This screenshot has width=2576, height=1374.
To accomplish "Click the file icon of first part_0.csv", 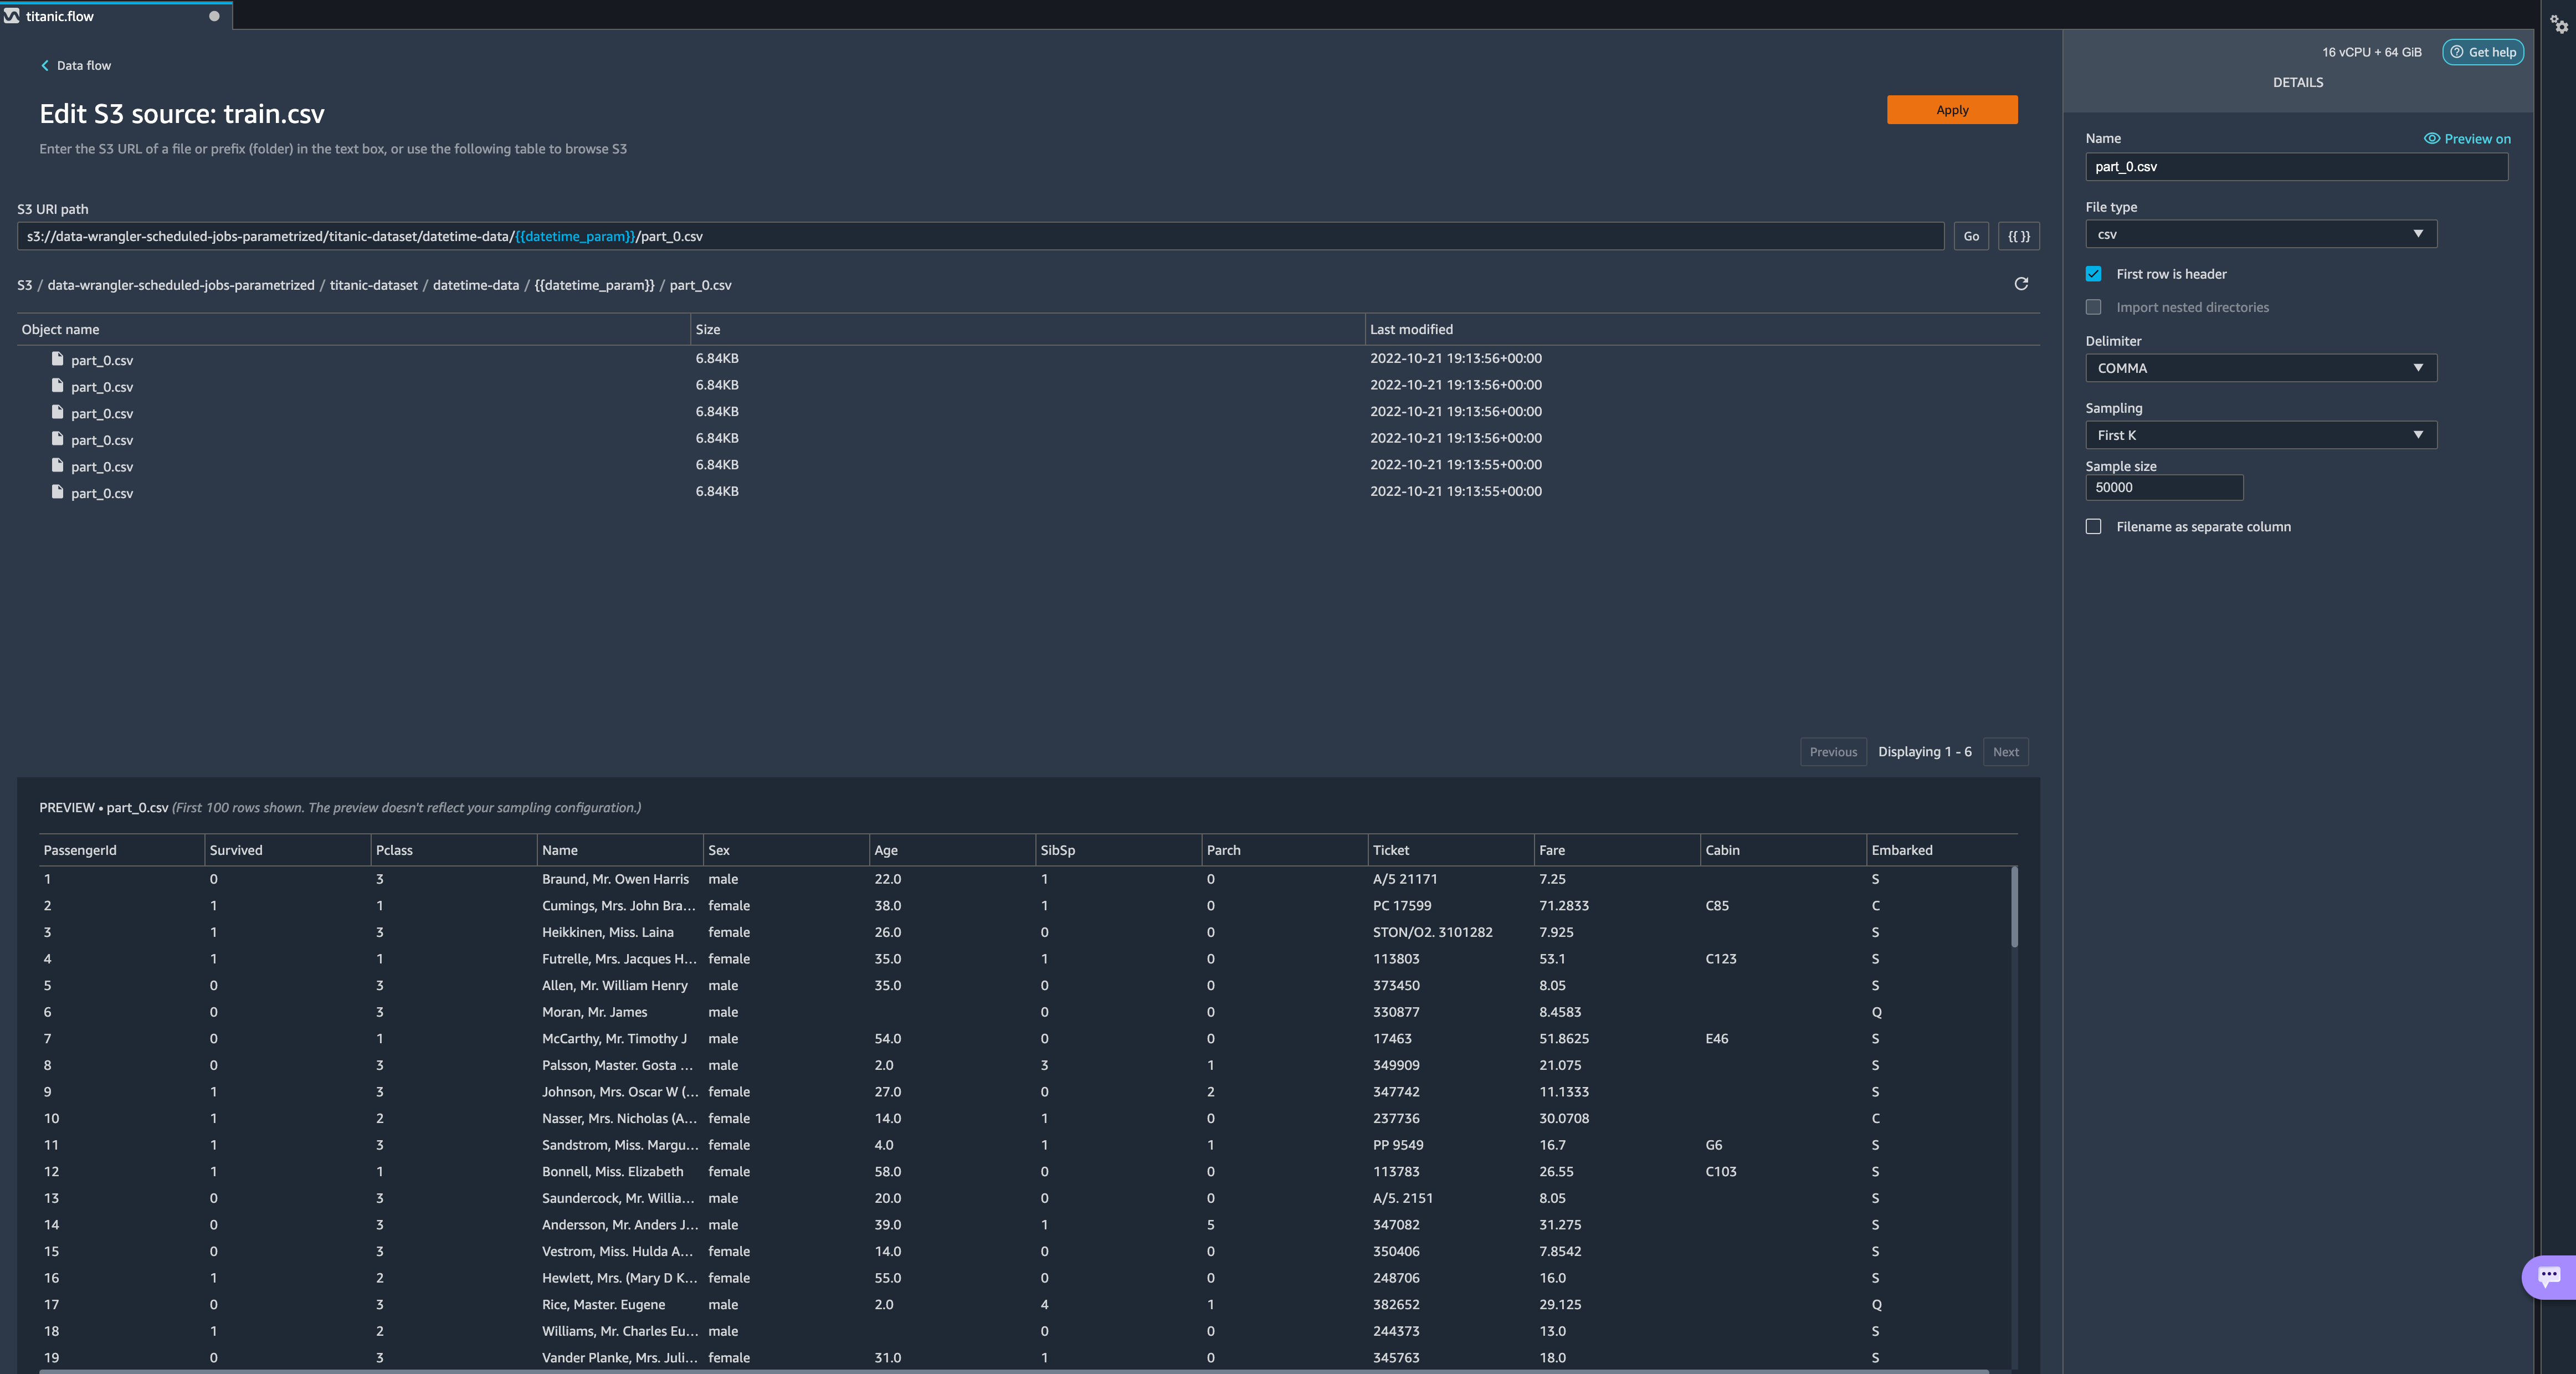I will tap(58, 359).
